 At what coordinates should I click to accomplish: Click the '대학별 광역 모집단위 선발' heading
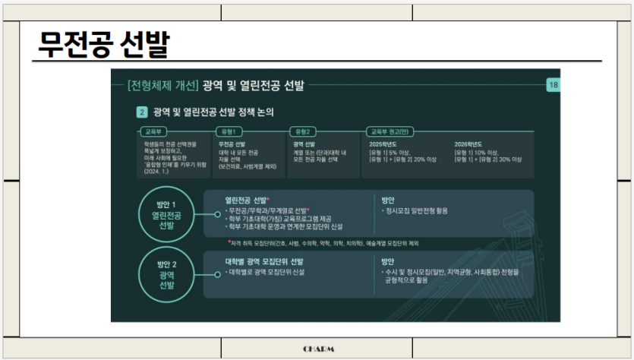point(264,262)
